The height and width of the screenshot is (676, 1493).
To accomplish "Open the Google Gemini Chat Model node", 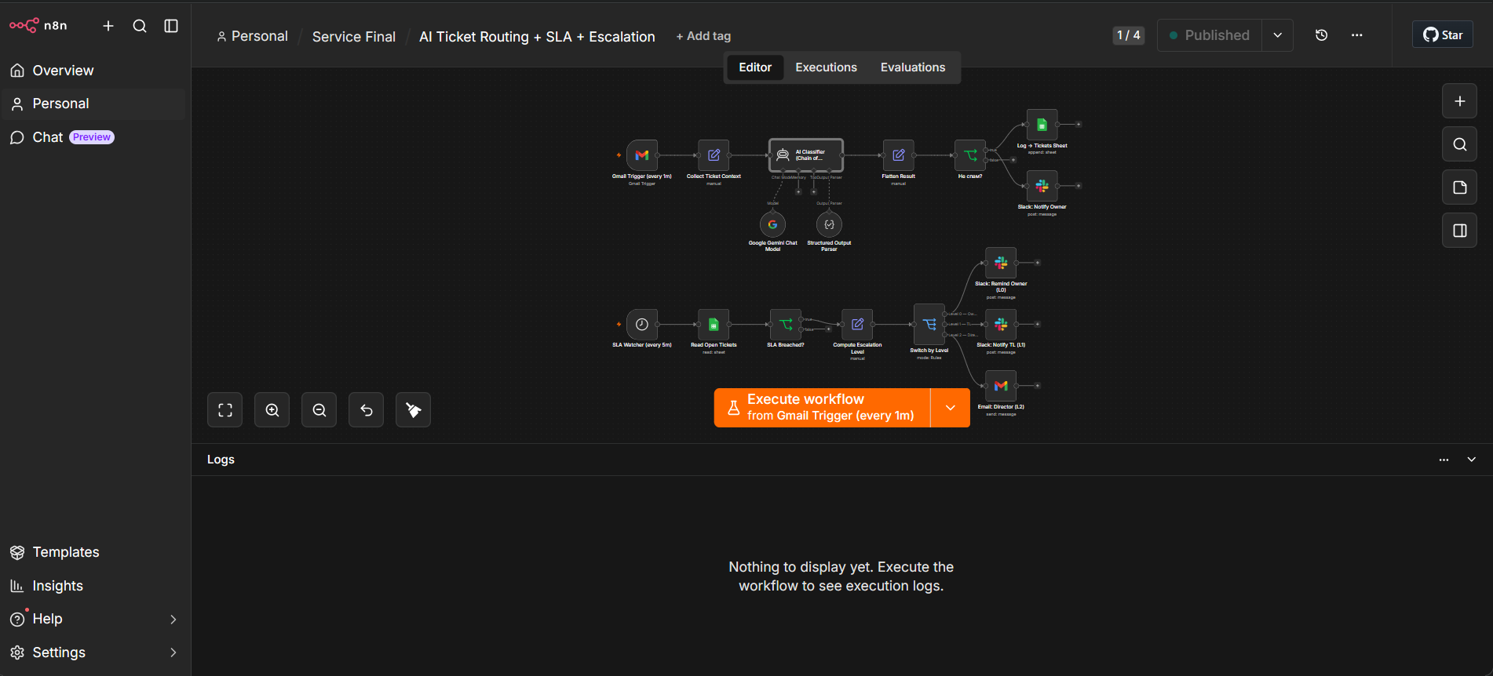I will pos(772,224).
